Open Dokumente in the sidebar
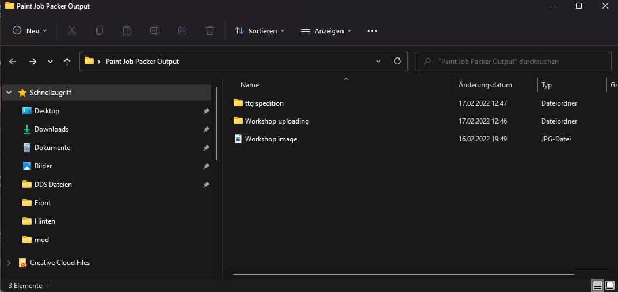The height and width of the screenshot is (292, 618). [52, 148]
